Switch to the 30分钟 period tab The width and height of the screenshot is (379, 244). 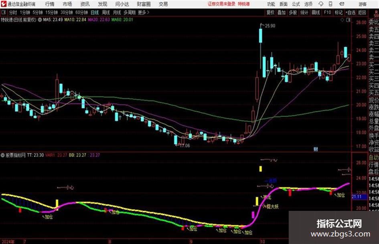(67, 12)
